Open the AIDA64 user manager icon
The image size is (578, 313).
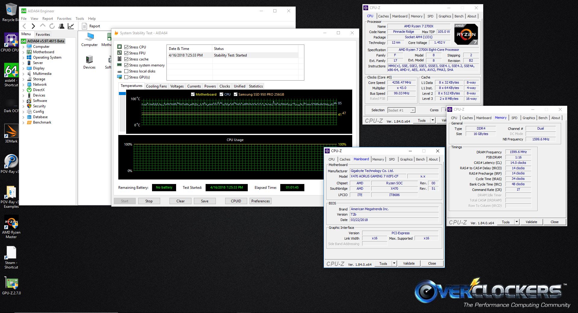[61, 26]
